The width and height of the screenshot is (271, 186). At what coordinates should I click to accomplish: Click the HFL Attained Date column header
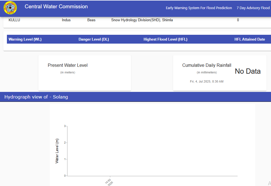click(249, 39)
